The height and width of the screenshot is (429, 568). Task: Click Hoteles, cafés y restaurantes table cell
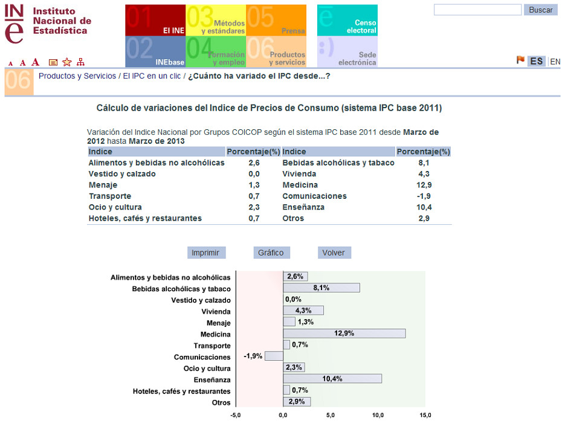tap(145, 219)
